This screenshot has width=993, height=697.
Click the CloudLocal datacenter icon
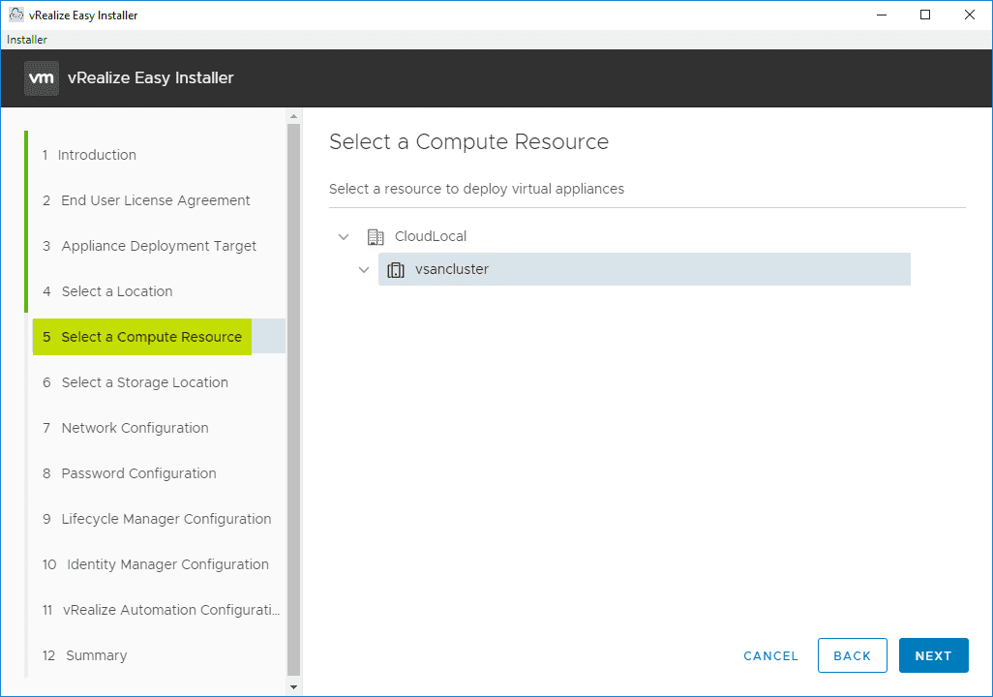pyautogui.click(x=376, y=237)
